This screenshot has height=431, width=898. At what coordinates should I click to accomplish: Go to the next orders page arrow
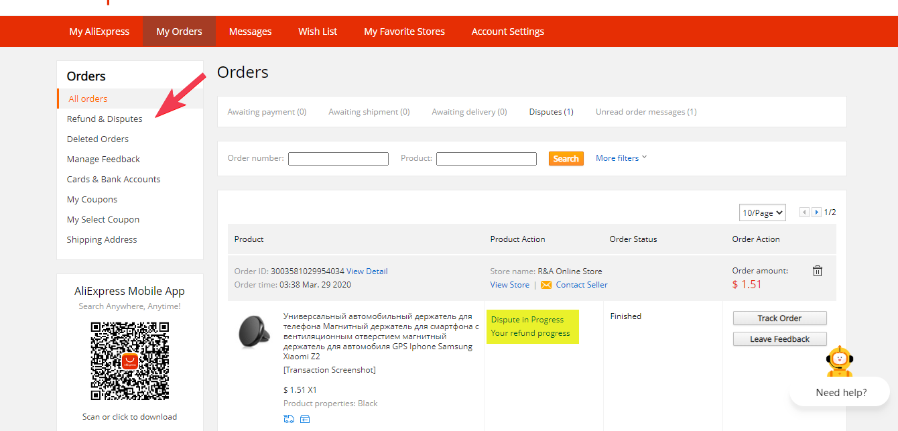816,212
